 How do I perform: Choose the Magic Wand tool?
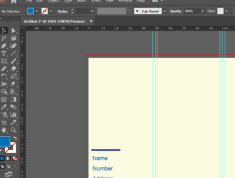tap(4, 38)
